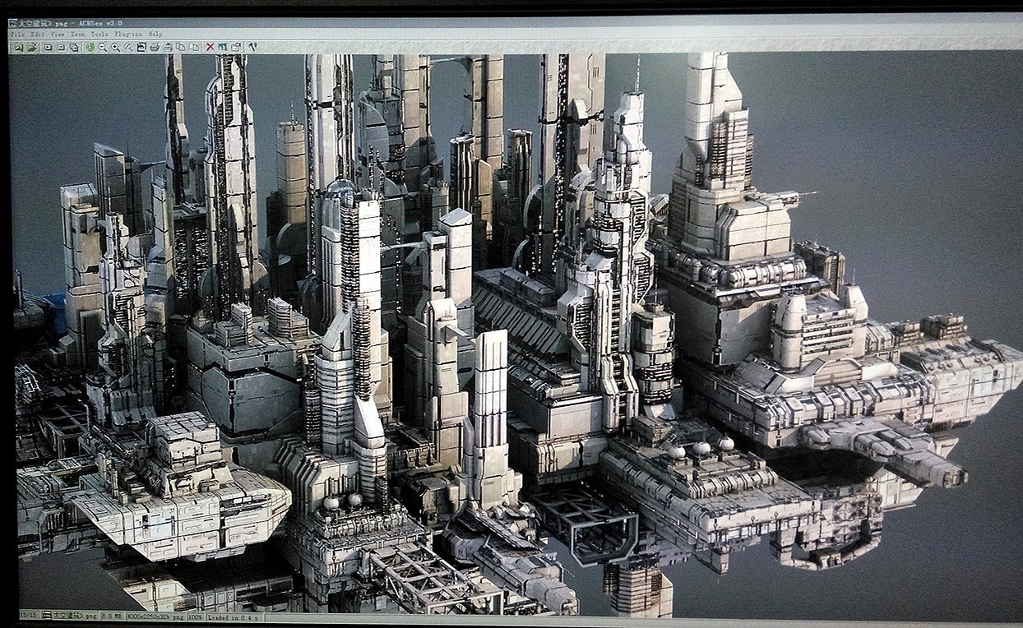Viewport: 1023px width, 628px height.
Task: Click the Properties toolbar icon
Action: coord(236,48)
